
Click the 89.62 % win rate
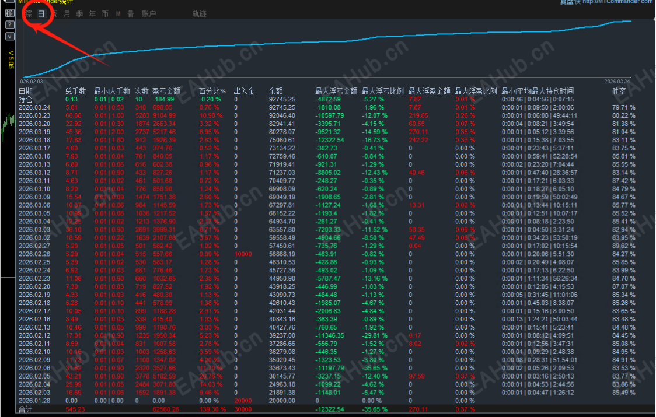pyautogui.click(x=624, y=246)
